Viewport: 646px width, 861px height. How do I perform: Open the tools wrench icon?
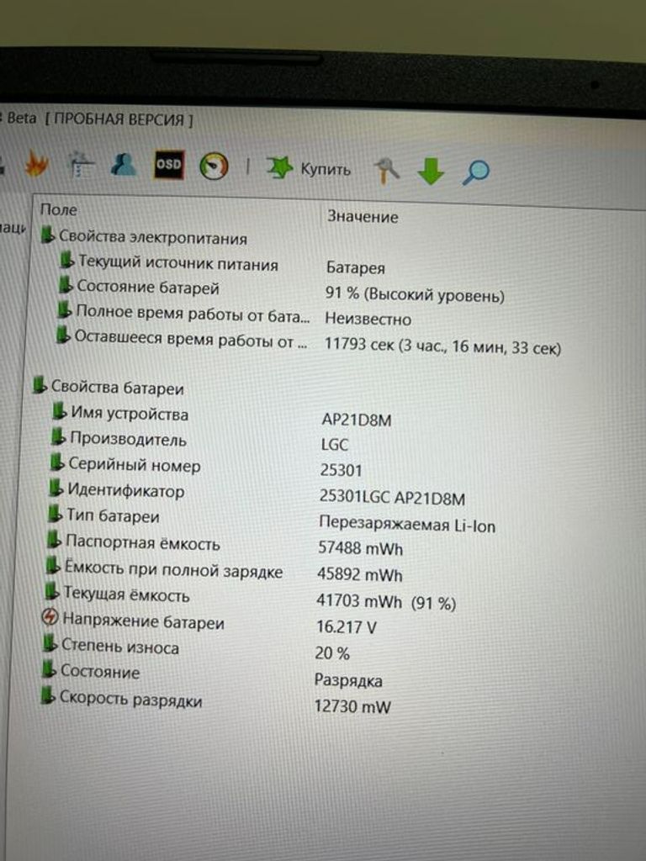[x=386, y=170]
